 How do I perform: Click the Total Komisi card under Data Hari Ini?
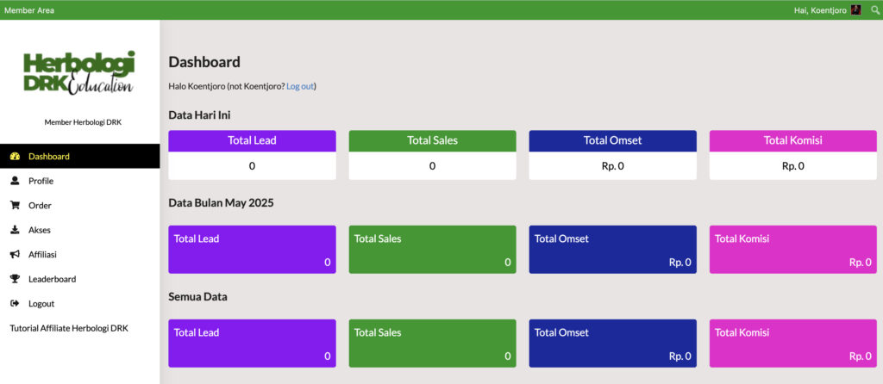coord(793,155)
